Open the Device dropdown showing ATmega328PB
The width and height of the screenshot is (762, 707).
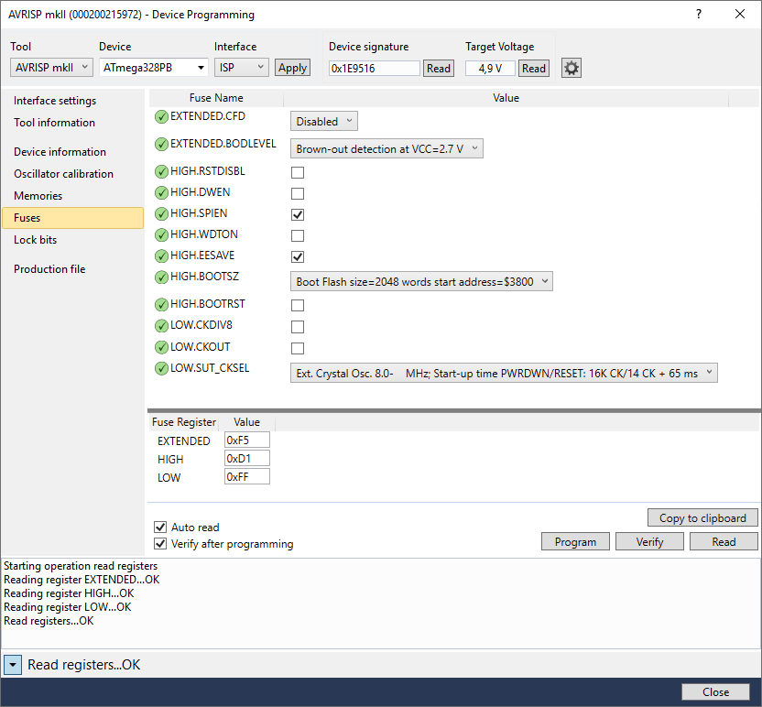(154, 68)
